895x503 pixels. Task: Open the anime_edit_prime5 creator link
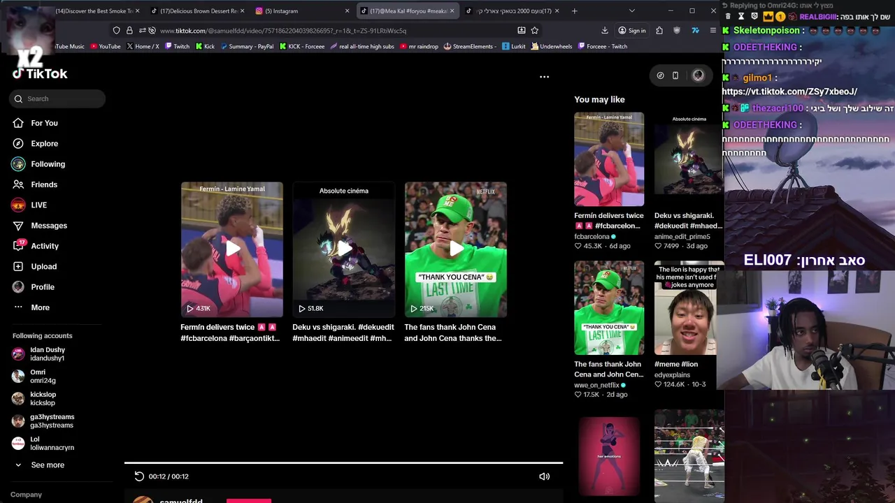click(682, 237)
